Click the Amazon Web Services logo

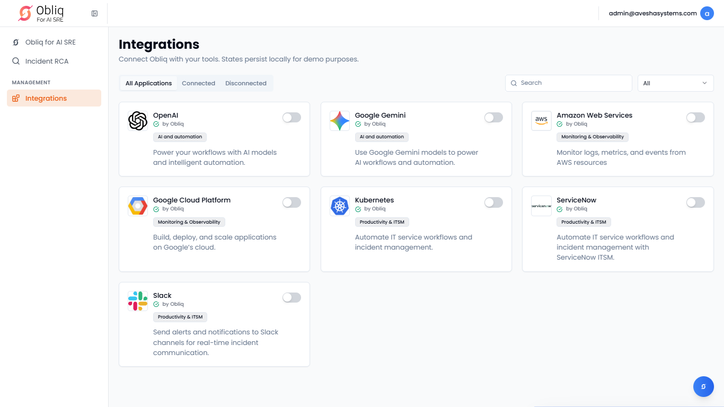click(541, 121)
